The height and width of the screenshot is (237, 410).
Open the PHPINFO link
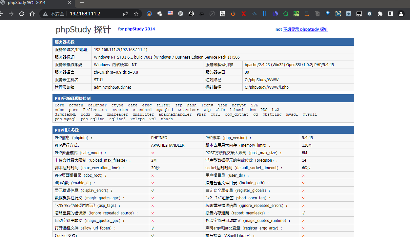pos(159,138)
